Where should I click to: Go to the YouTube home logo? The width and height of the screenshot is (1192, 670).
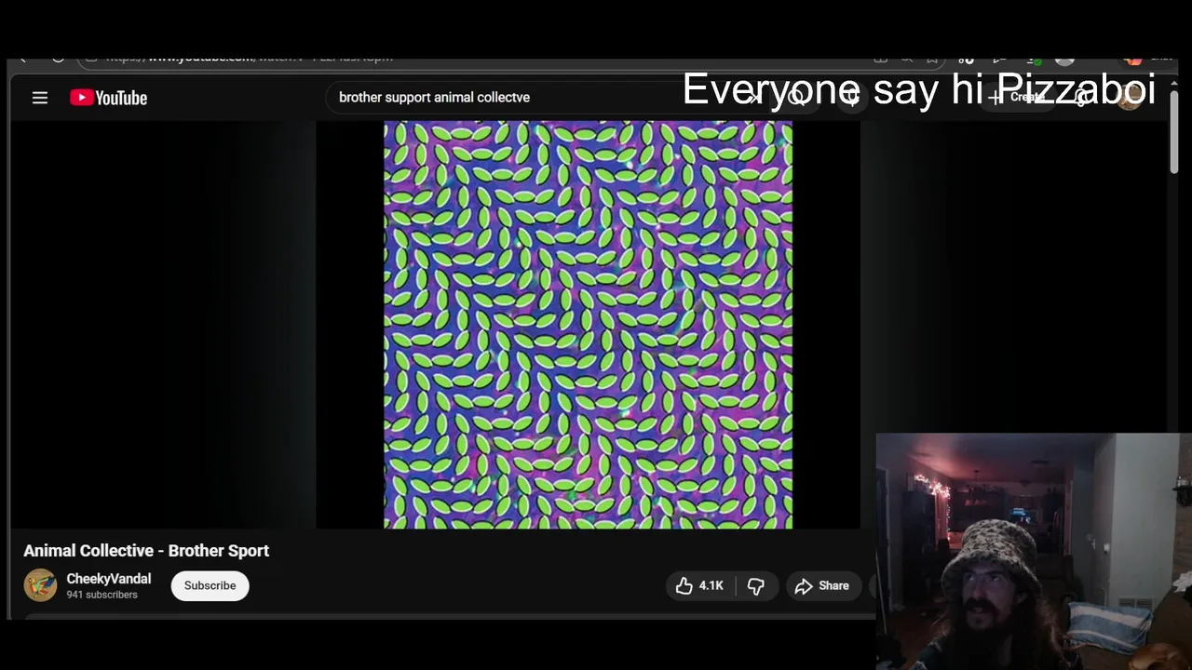108,98
